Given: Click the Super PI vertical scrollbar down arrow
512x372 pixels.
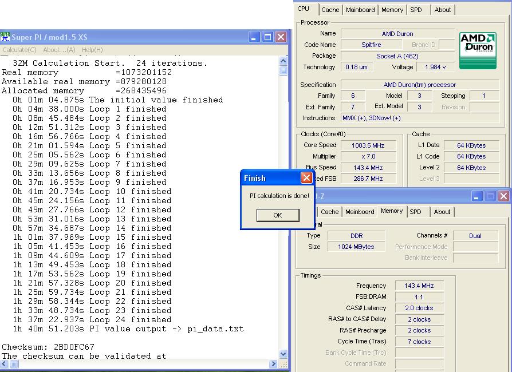Looking at the screenshot, I should tap(283, 354).
